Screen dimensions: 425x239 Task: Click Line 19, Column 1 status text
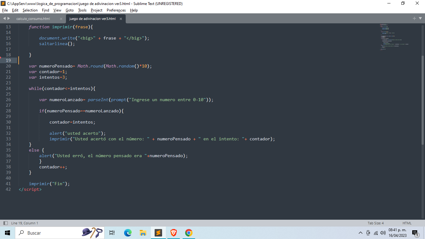coord(25,223)
